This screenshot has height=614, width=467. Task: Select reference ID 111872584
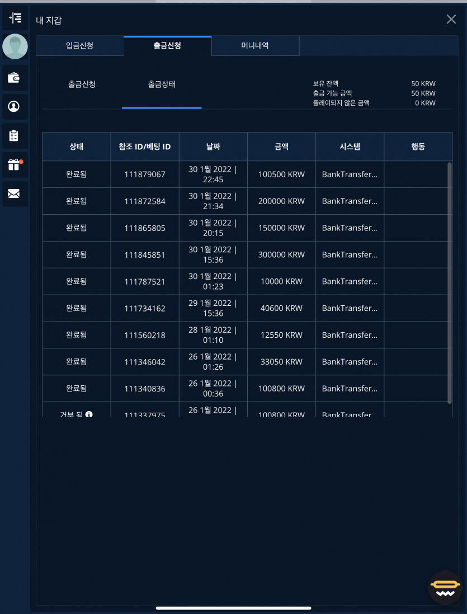pos(144,201)
